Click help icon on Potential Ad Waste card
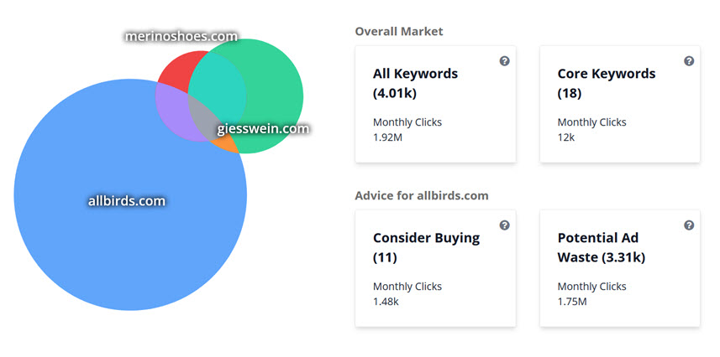Screen dimensions: 720x357 point(689,225)
